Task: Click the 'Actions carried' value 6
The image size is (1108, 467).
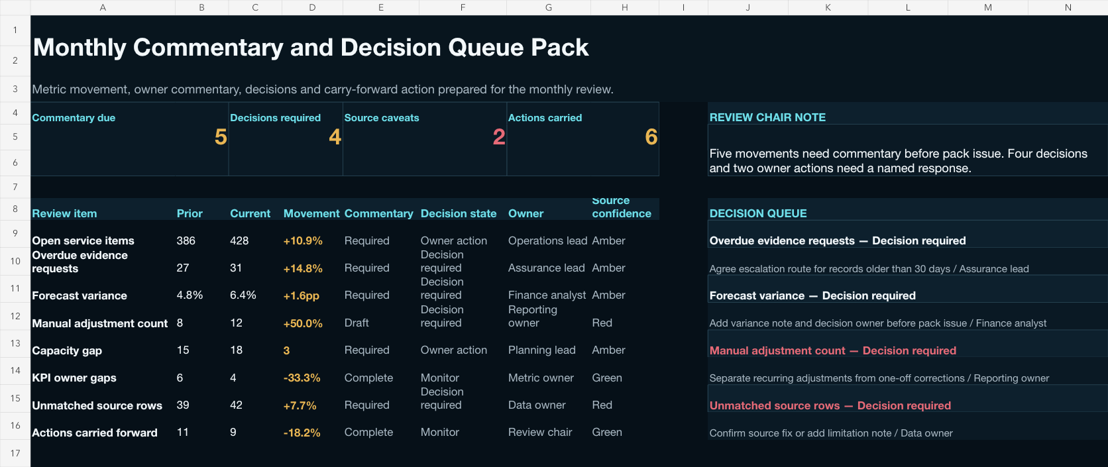Action: (x=651, y=137)
